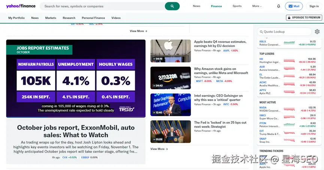This screenshot has height=170, width=324.
Task: Open the DJT ticker in Most Active
Action: tap(261, 131)
